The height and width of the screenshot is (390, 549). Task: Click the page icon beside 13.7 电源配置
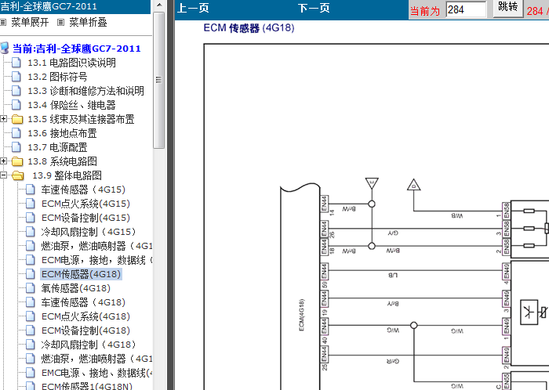(x=16, y=147)
